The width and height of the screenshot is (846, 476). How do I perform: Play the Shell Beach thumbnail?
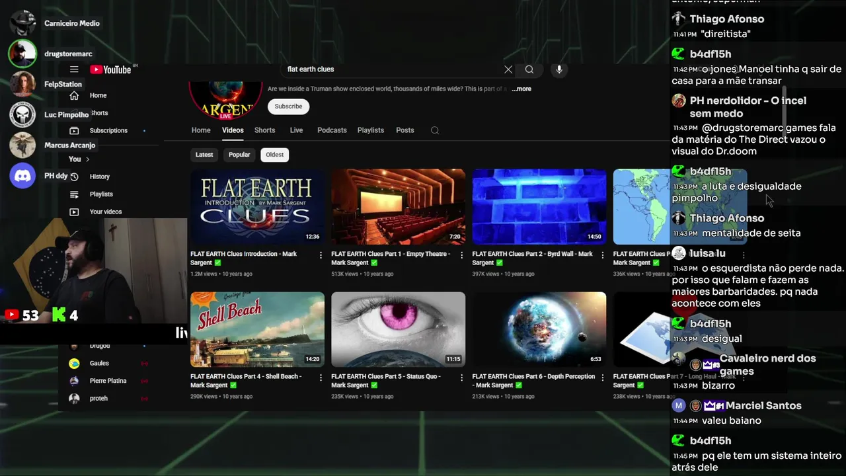[257, 329]
